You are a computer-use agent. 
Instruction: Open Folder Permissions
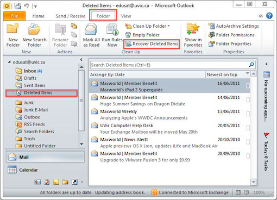[231, 35]
